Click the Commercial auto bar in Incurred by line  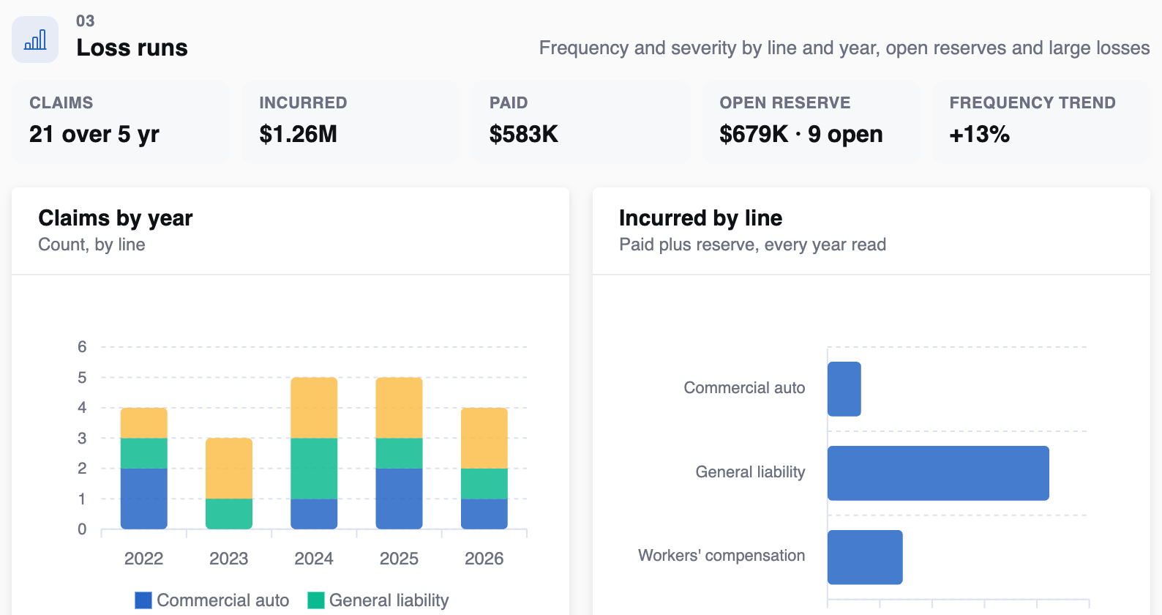(x=844, y=389)
